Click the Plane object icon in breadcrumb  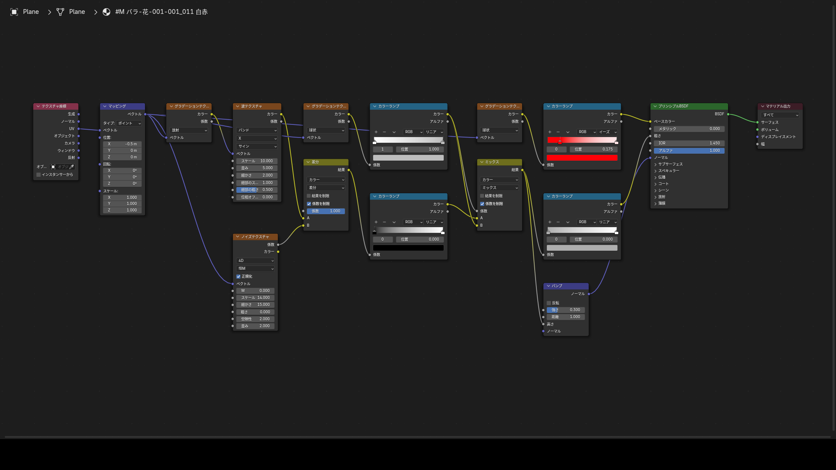pyautogui.click(x=14, y=12)
